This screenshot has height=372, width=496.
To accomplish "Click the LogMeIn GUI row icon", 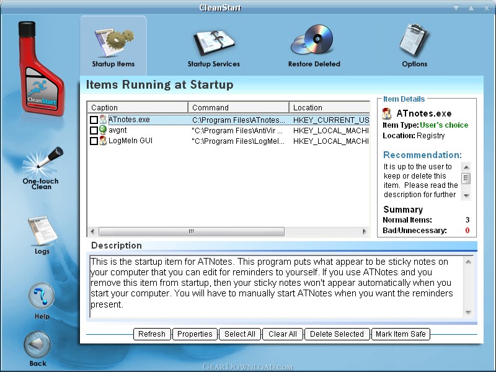I will [103, 141].
